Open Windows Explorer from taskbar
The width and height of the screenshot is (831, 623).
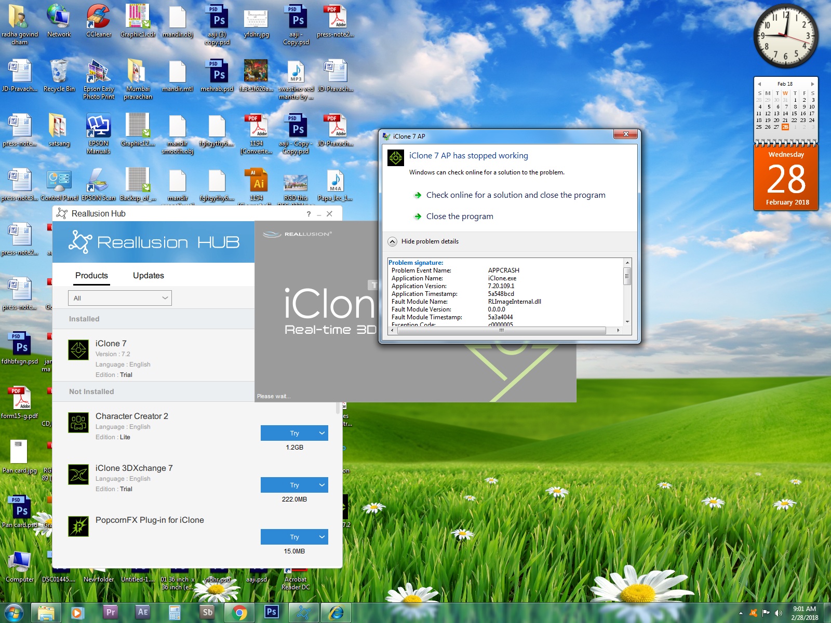point(46,613)
